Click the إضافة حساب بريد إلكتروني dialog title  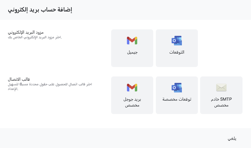point(39,10)
